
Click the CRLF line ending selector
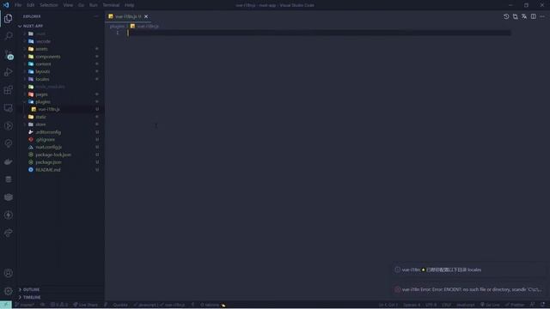(446, 305)
